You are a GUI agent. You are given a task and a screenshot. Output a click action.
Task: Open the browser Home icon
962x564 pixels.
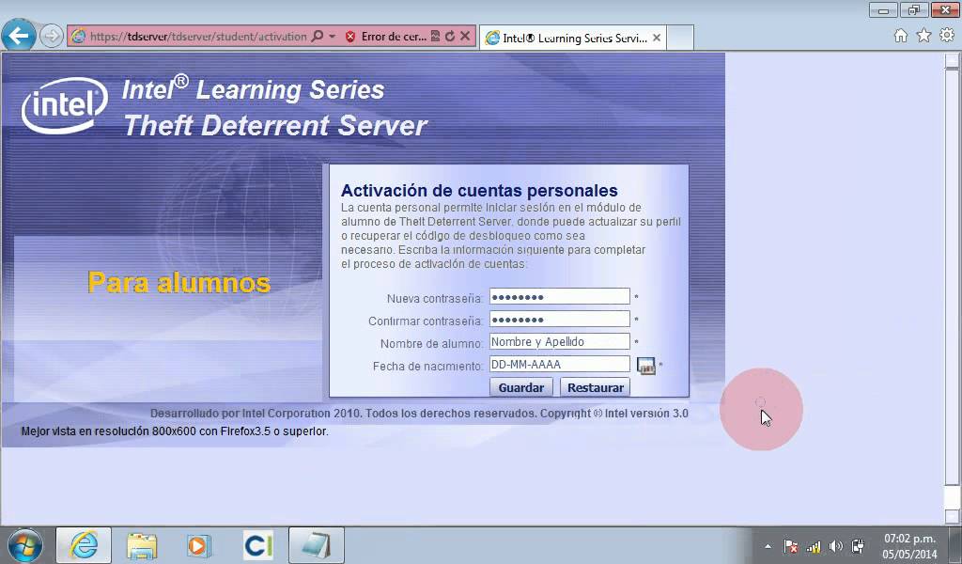(x=901, y=36)
